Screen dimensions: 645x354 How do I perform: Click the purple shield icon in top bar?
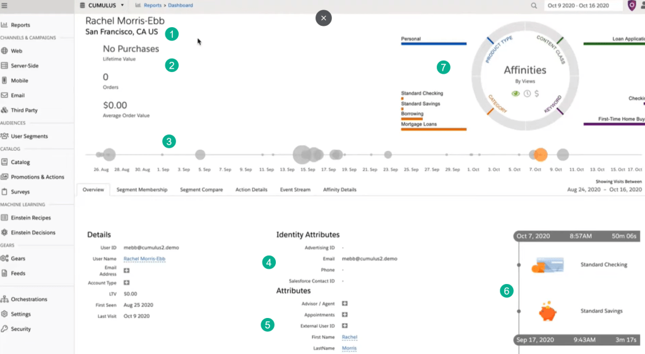click(632, 6)
